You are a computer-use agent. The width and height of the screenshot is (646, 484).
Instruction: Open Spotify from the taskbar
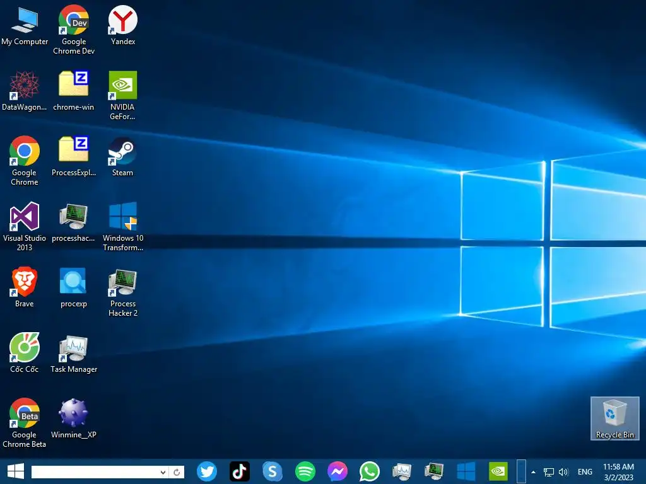click(305, 471)
